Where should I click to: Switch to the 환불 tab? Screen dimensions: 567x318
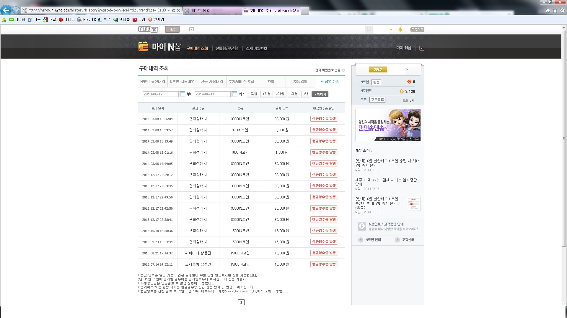[x=271, y=82]
